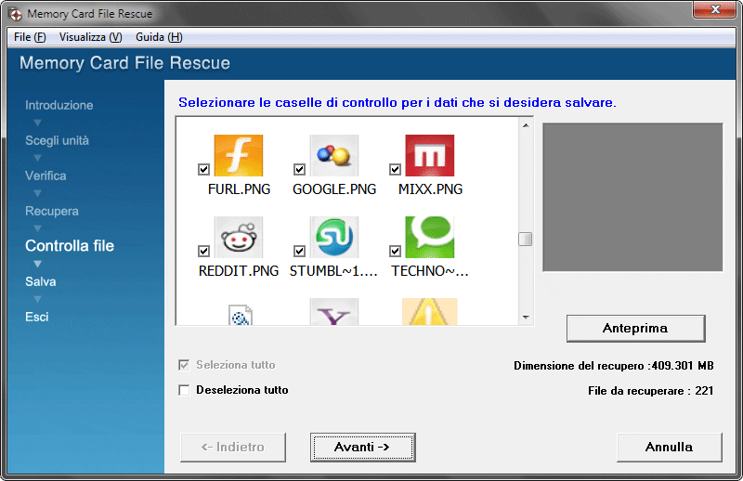Click the GOOGLE.PNG colored balls icon
The image size is (743, 481).
(x=334, y=155)
